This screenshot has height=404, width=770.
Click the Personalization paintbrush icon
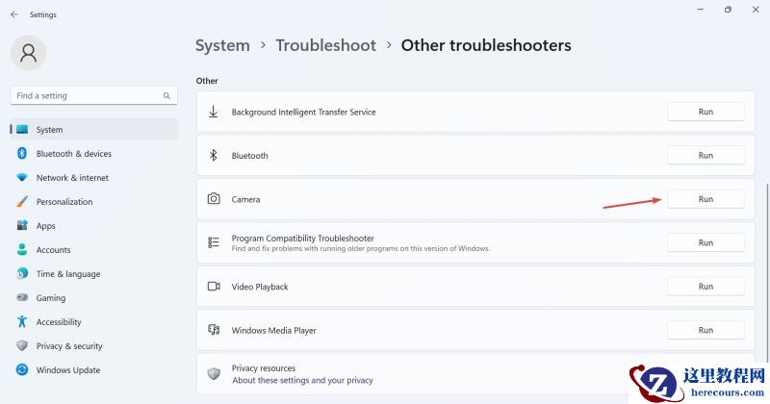(22, 202)
